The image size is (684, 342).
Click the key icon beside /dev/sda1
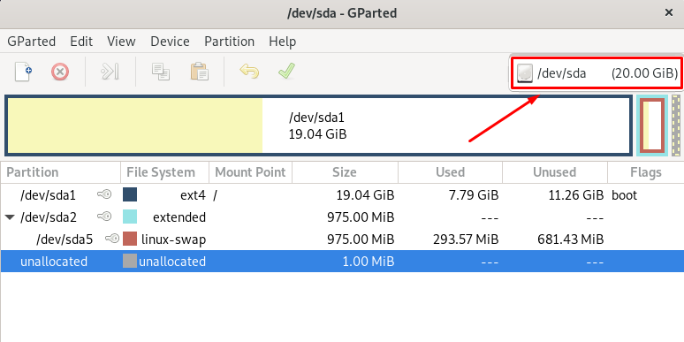tap(104, 194)
